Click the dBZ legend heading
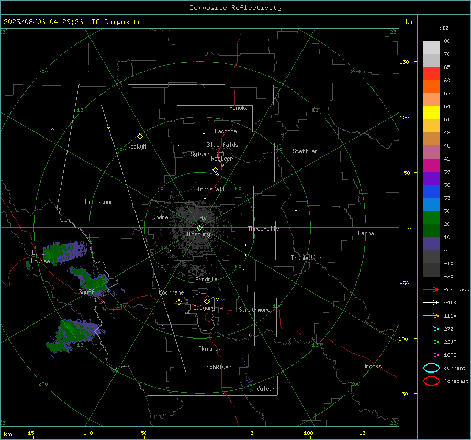The image size is (471, 440). (x=444, y=28)
